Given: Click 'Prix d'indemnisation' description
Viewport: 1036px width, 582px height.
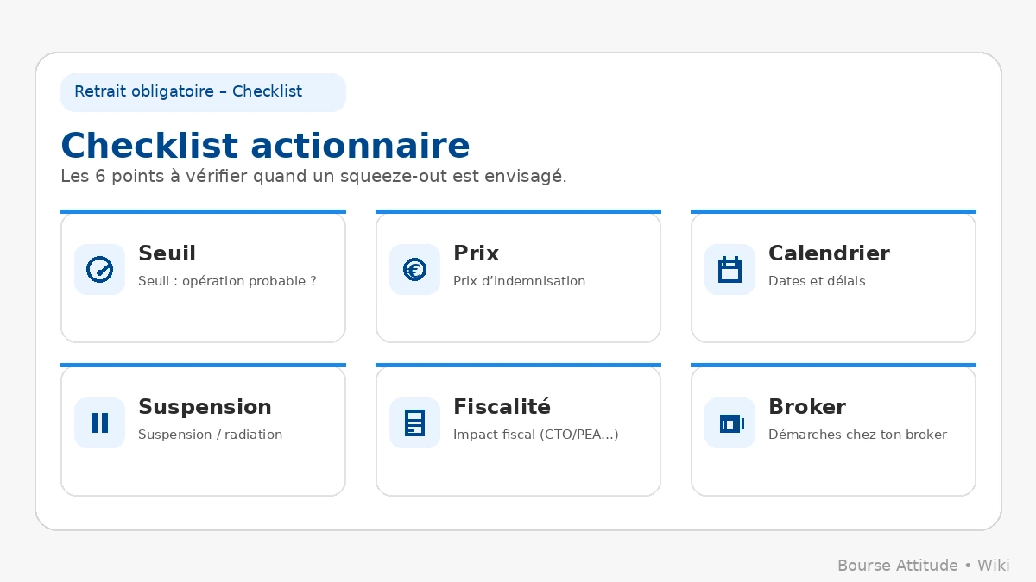Looking at the screenshot, I should [519, 281].
